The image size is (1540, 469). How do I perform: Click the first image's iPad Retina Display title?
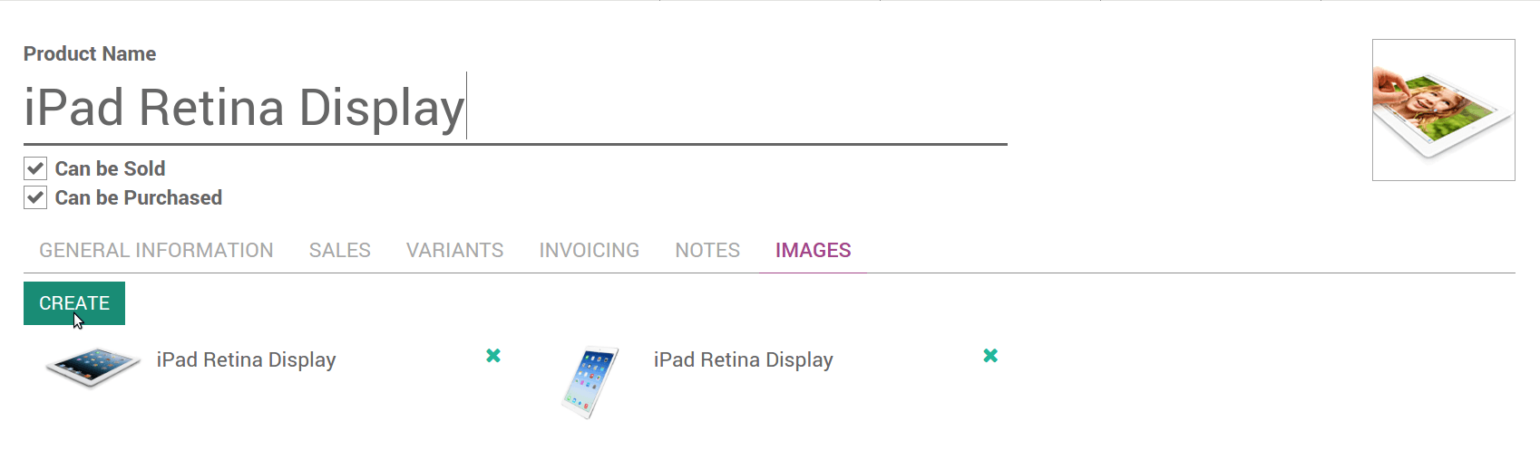pos(246,360)
